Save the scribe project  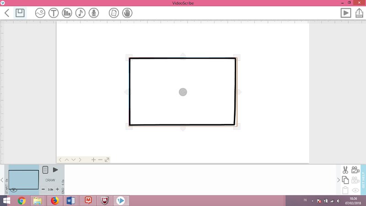coord(20,13)
